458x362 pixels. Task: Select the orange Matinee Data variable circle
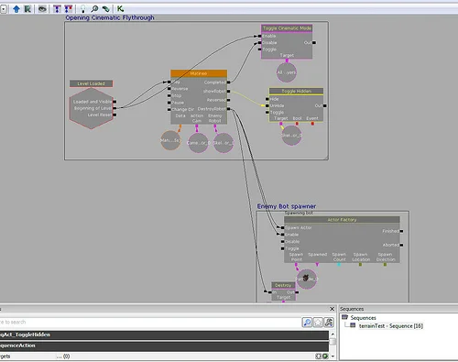click(x=170, y=140)
